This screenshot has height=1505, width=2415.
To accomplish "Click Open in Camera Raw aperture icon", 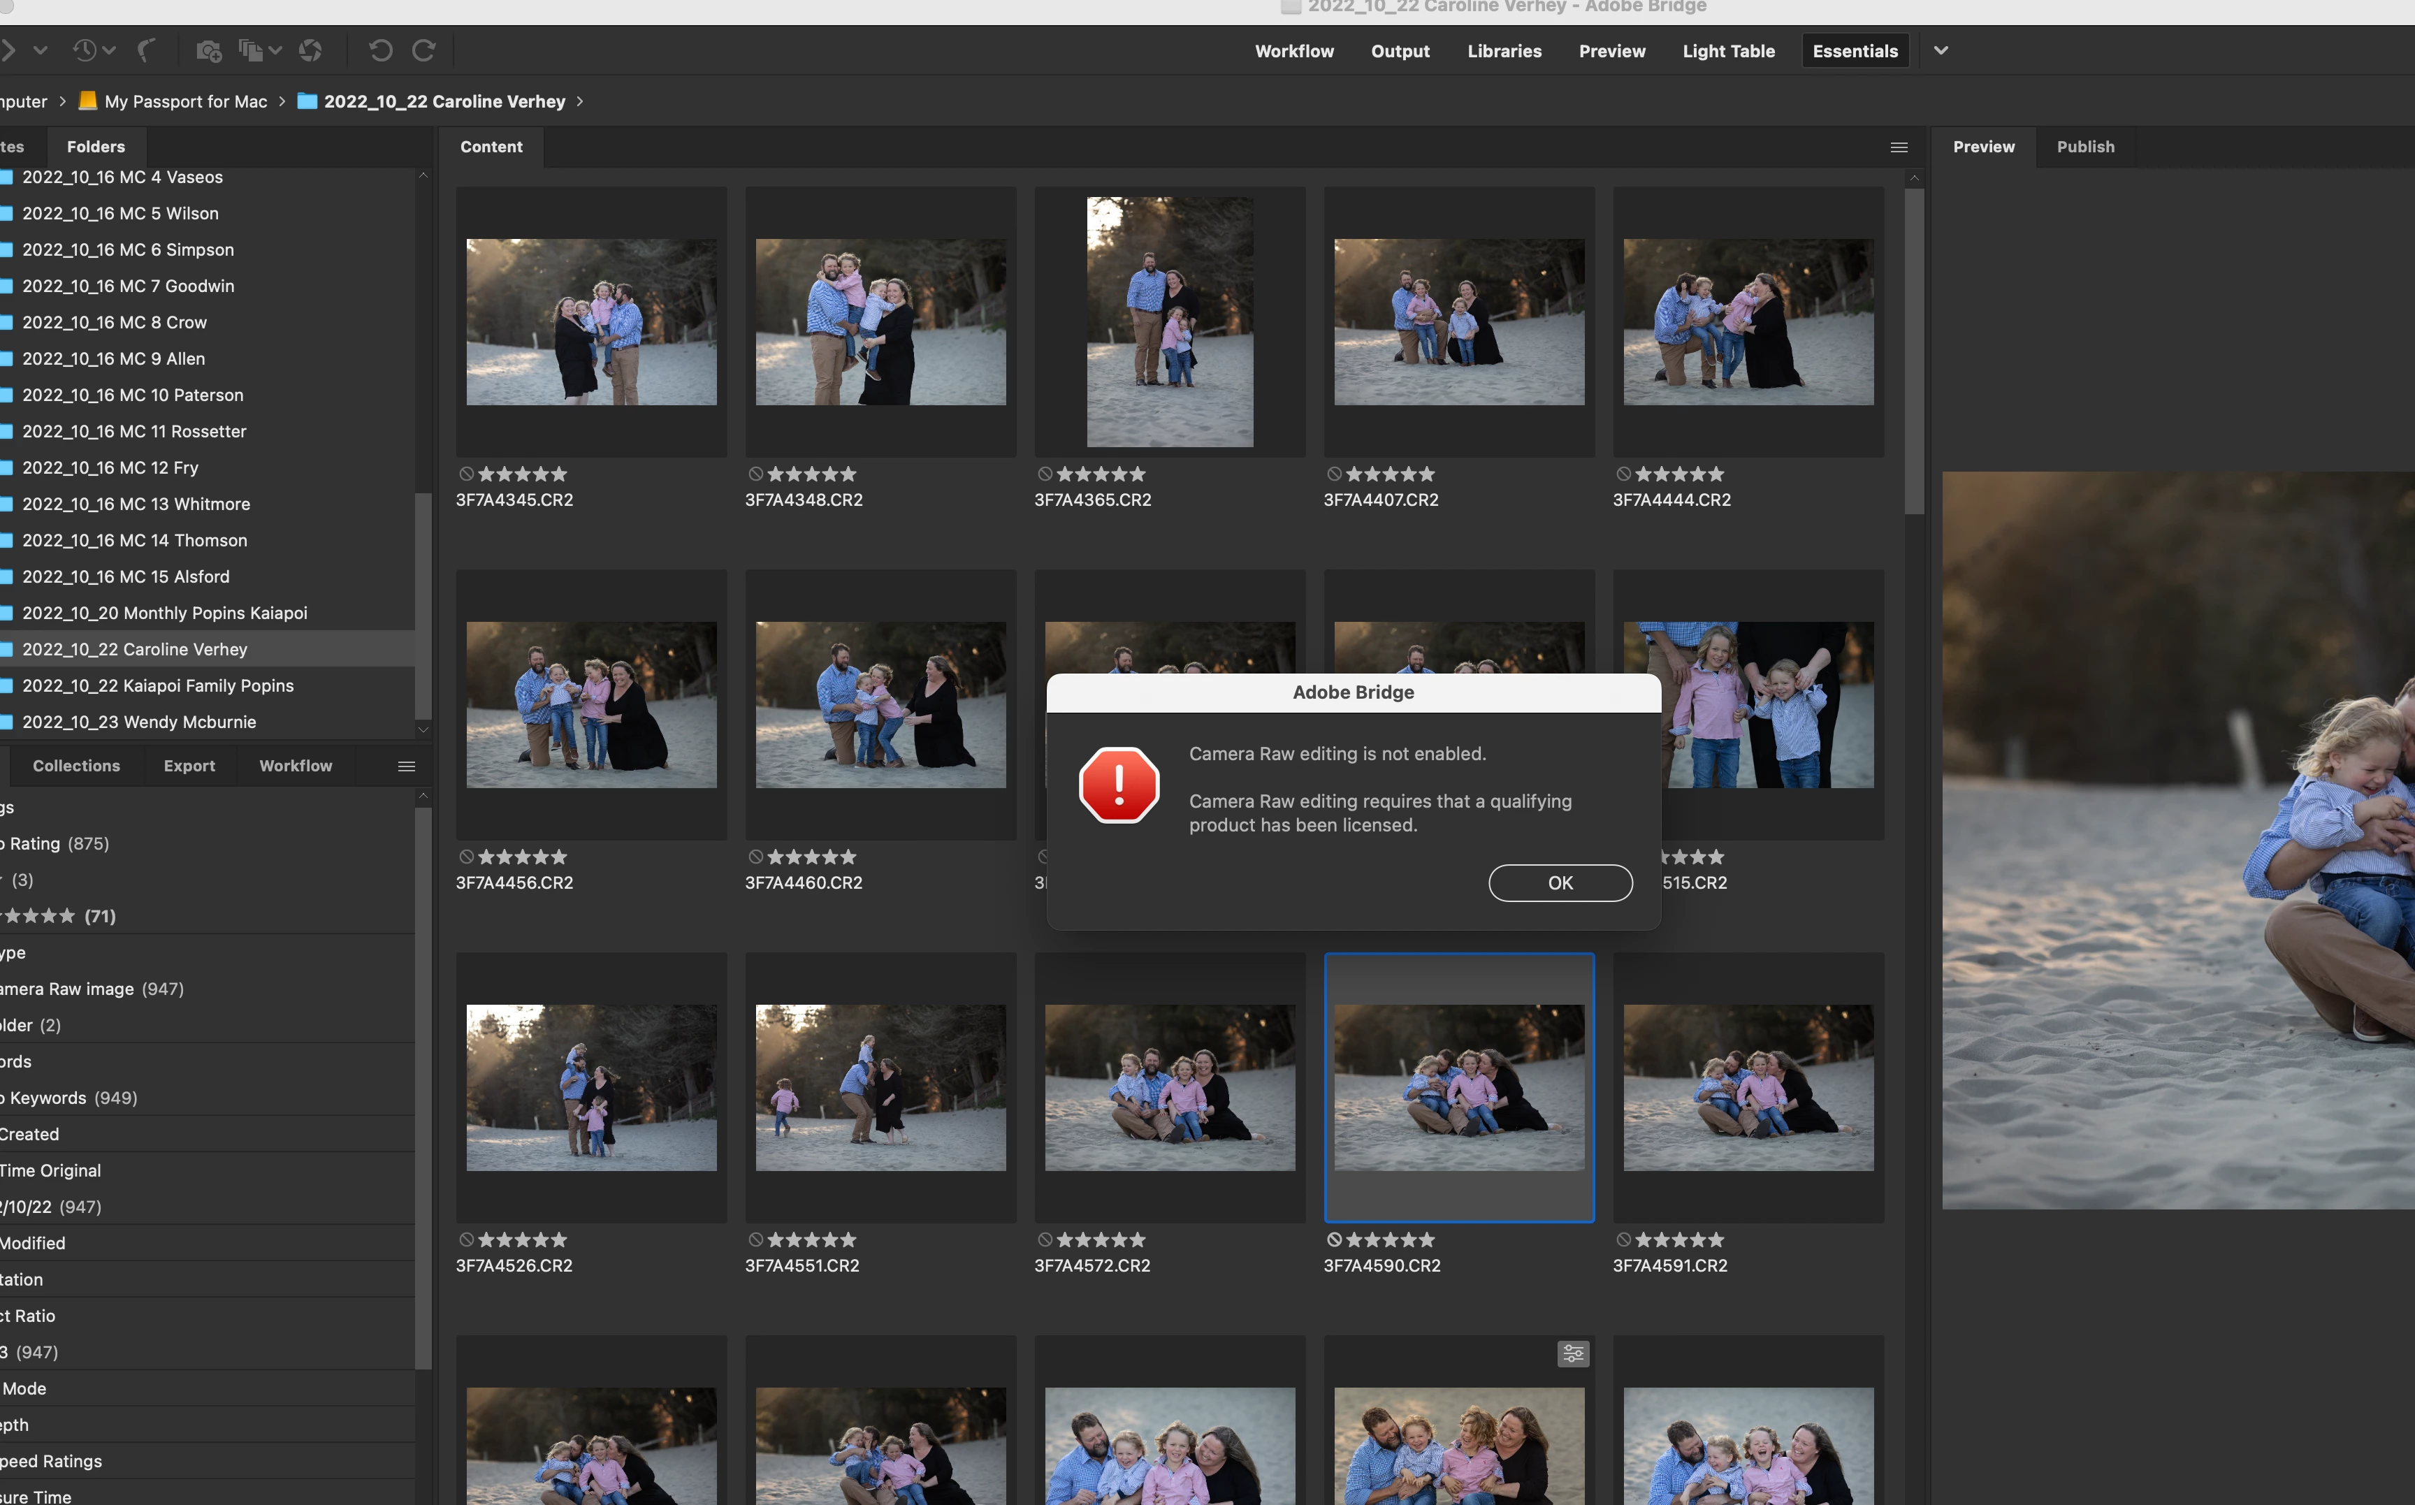I will point(310,50).
